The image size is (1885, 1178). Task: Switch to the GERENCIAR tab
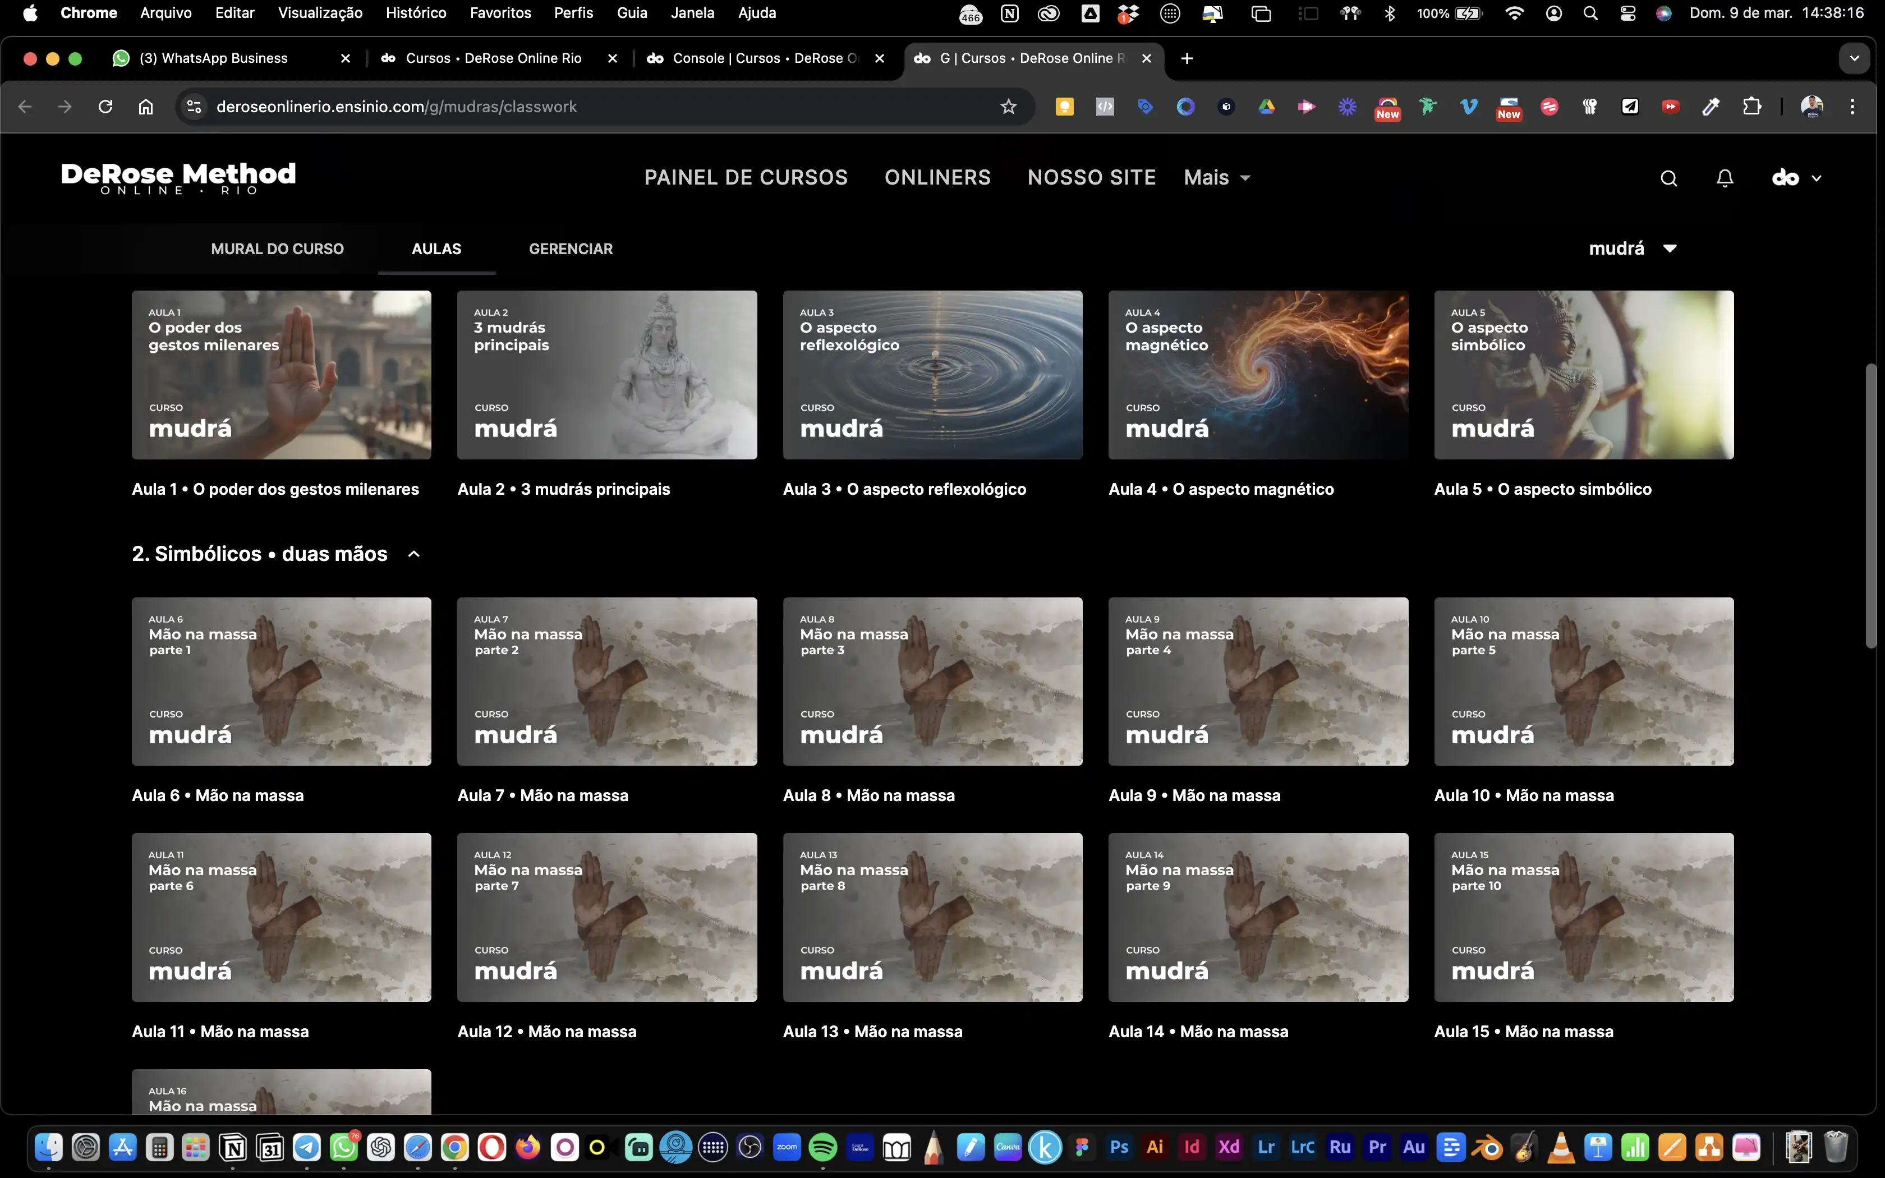pyautogui.click(x=570, y=249)
